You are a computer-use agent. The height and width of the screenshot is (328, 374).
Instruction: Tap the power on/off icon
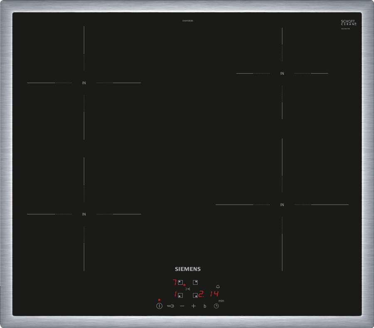pyautogui.click(x=160, y=306)
